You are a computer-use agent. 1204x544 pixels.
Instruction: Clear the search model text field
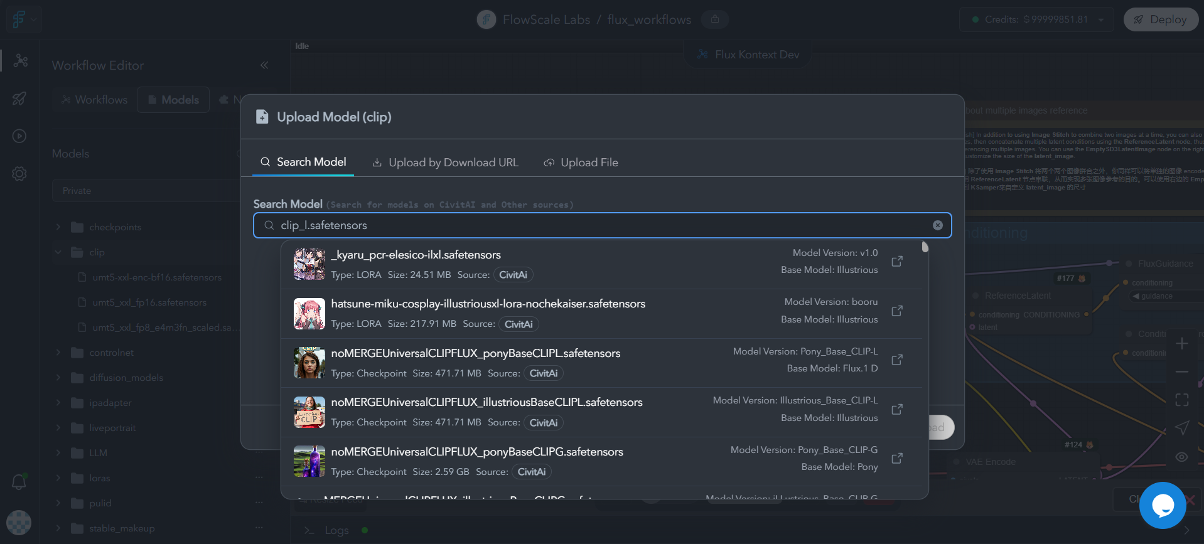pyautogui.click(x=937, y=225)
